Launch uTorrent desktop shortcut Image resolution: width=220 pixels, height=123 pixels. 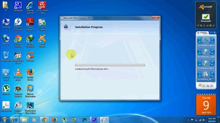(x=6, y=90)
